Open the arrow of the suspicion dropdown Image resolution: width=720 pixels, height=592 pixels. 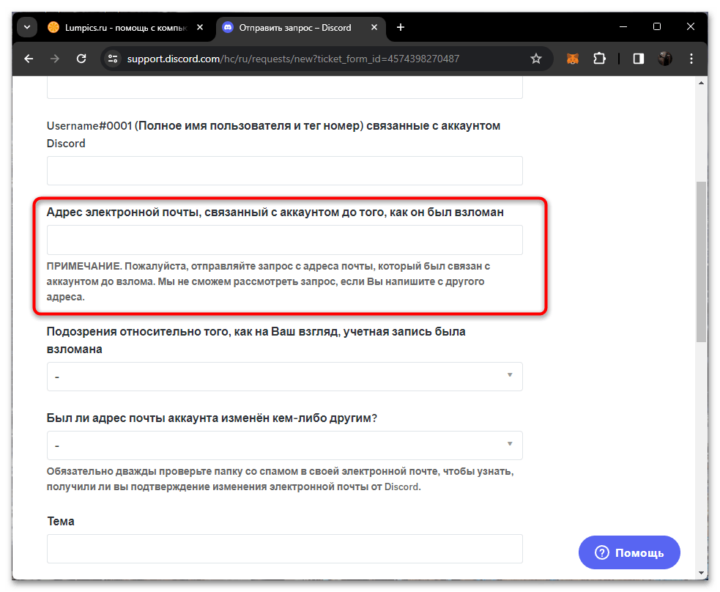pos(510,375)
